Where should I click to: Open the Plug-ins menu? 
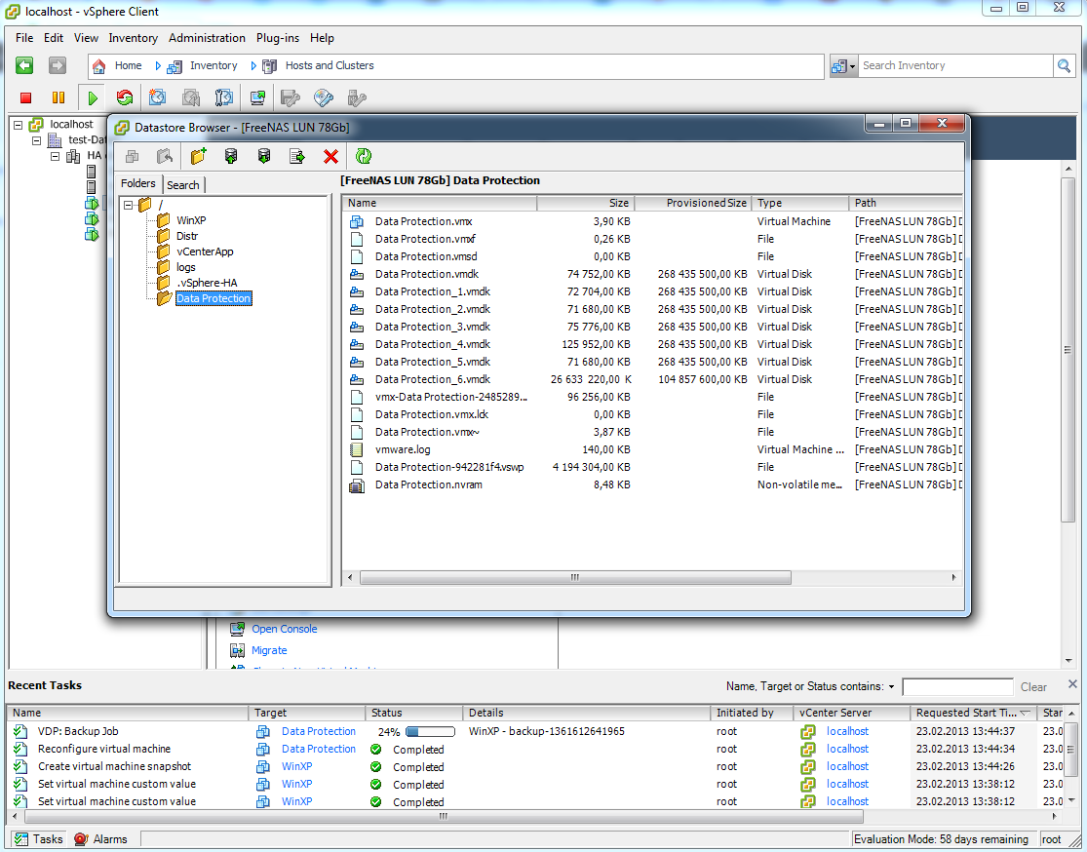coord(278,38)
